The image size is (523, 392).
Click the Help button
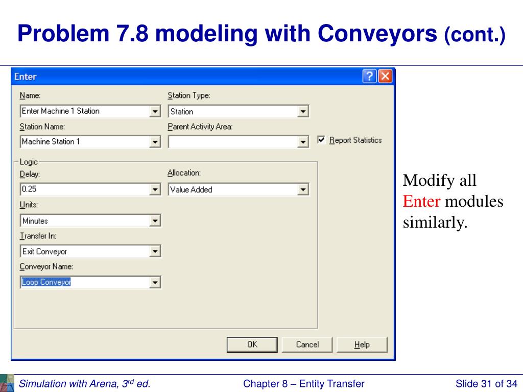point(362,345)
